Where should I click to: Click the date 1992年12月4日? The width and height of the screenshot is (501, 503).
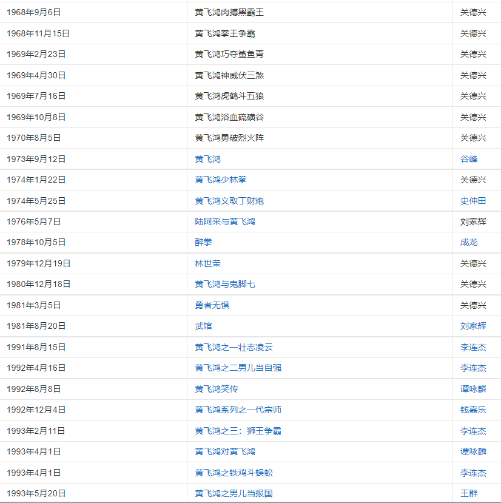(36, 410)
